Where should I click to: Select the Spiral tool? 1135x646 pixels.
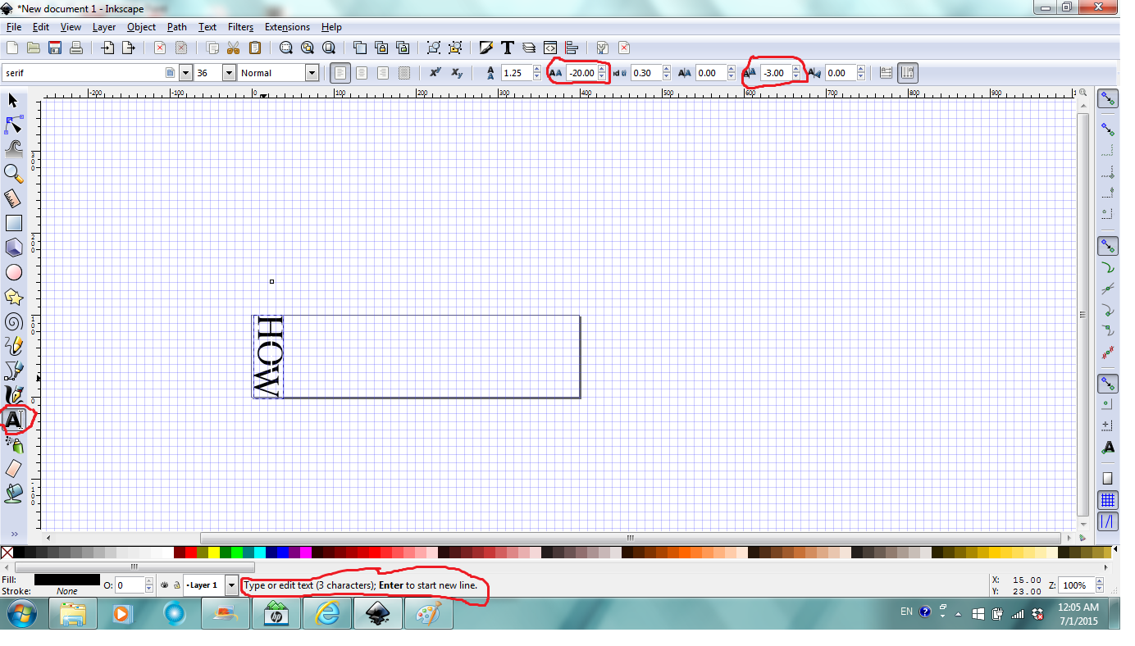tap(13, 321)
